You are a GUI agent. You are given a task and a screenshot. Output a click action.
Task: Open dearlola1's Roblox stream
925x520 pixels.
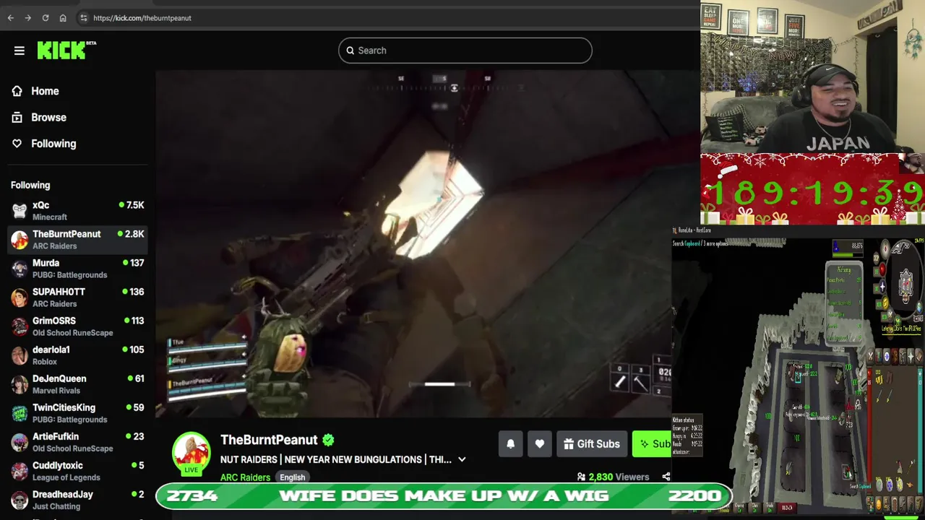pyautogui.click(x=77, y=355)
